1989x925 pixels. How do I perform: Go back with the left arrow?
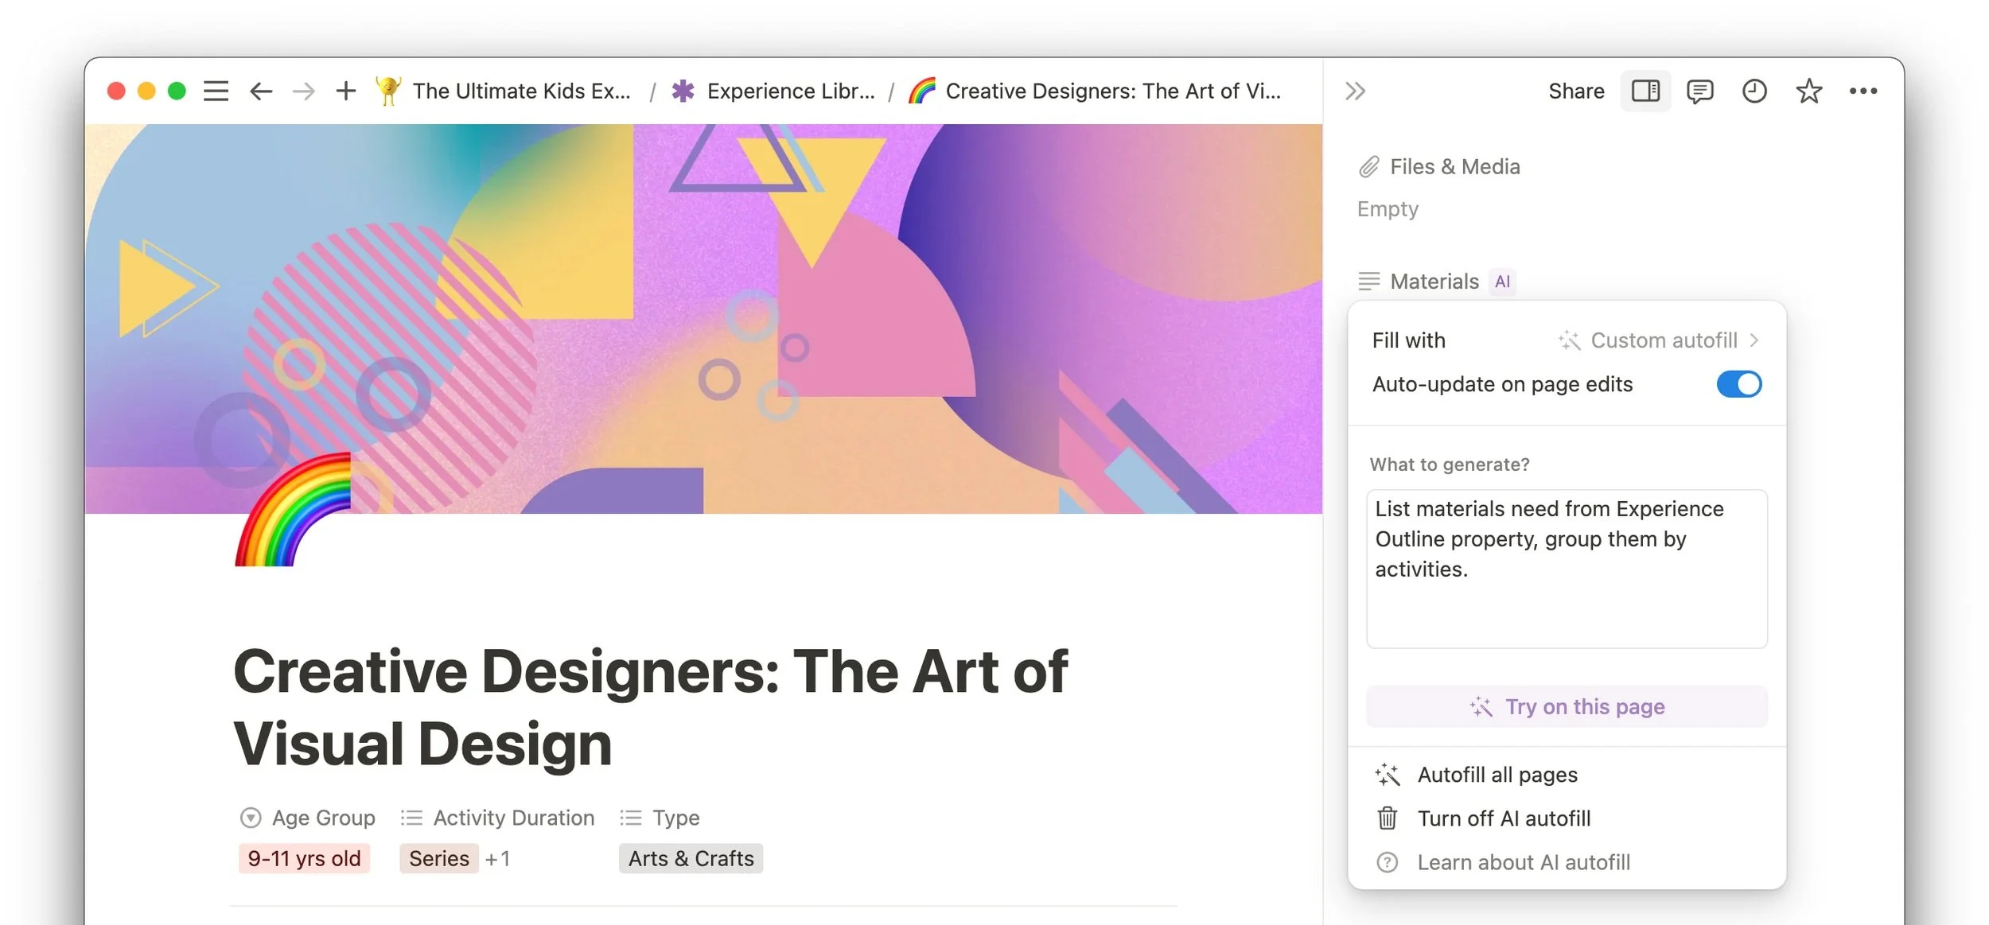tap(261, 91)
